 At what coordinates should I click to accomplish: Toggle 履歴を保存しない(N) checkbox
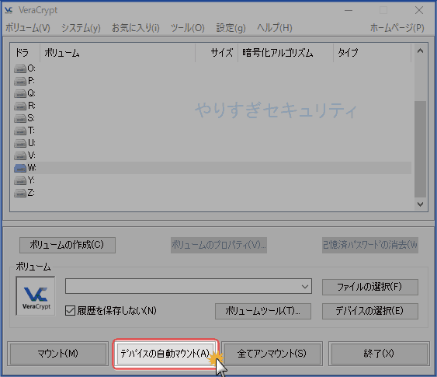[x=70, y=311]
